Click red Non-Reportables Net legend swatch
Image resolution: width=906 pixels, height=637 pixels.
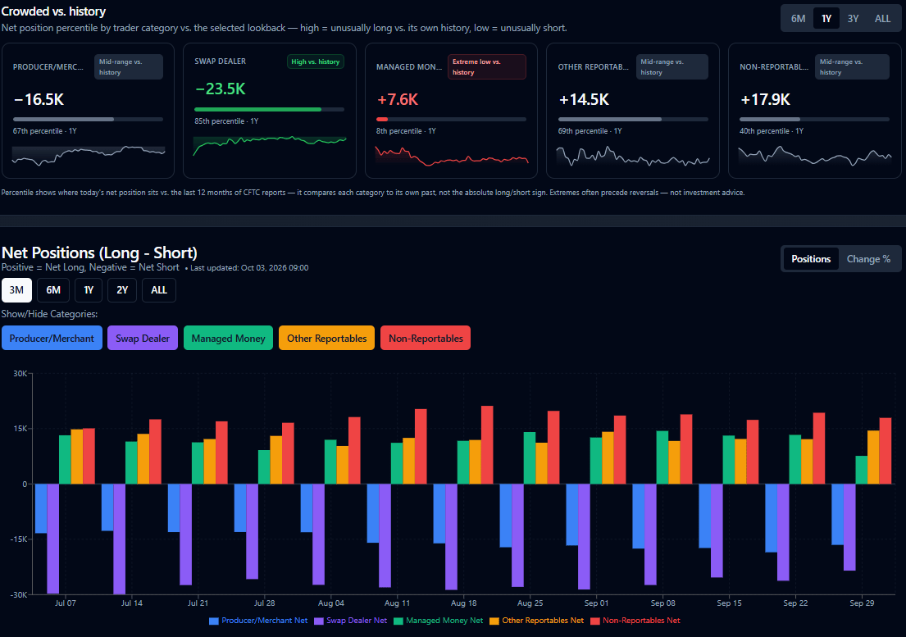tap(595, 621)
